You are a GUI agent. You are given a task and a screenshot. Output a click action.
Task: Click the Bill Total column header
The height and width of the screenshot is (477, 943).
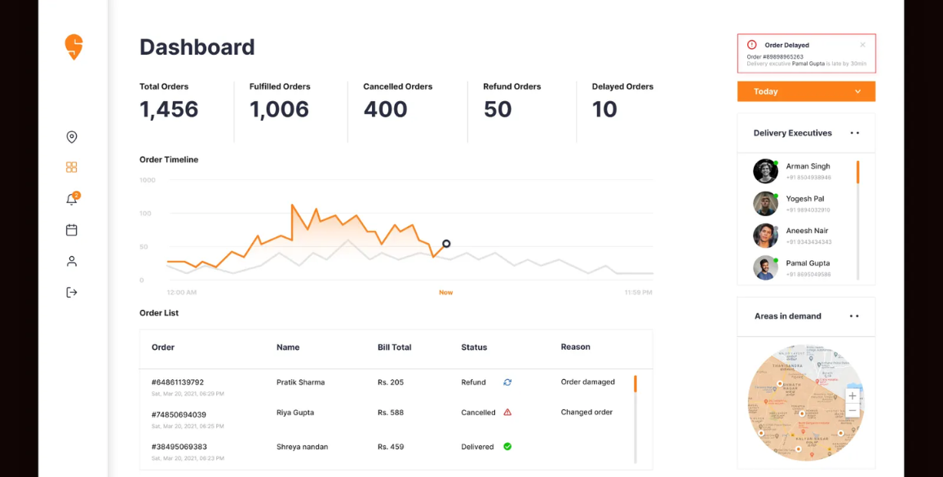pos(395,347)
